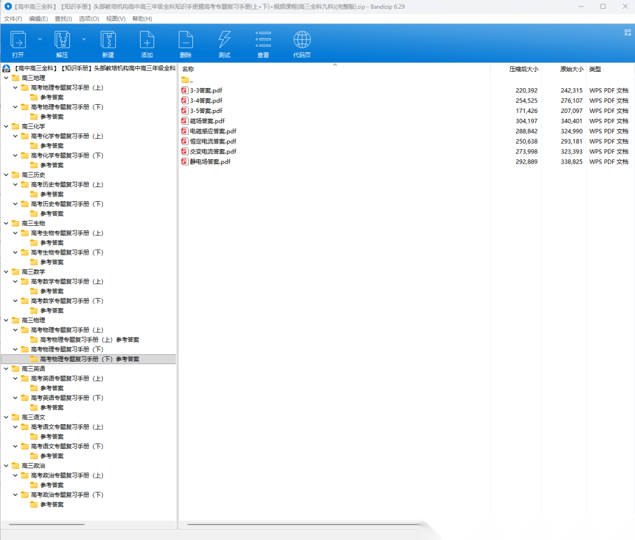Click the 删除 (Delete) toolbar icon
Image resolution: width=635 pixels, height=540 pixels.
pyautogui.click(x=185, y=41)
